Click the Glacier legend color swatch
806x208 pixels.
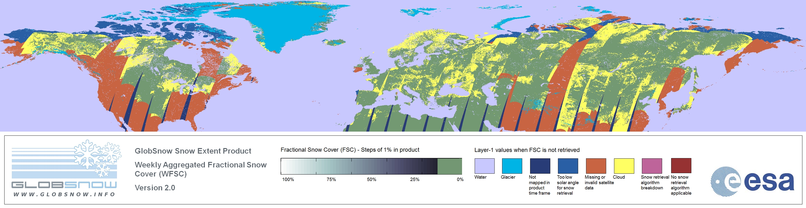pyautogui.click(x=512, y=166)
